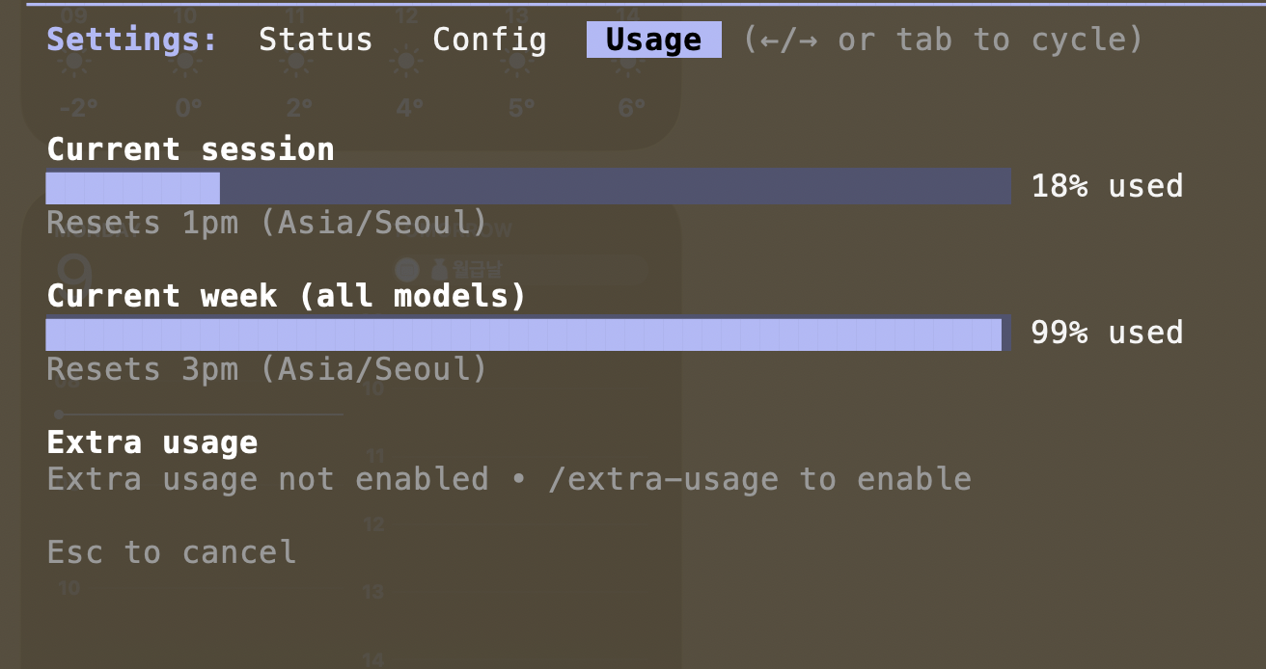Click the Current week usage bar
This screenshot has height=669, width=1266.
528,333
